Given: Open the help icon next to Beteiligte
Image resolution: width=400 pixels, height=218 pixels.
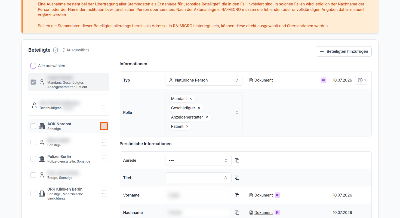Looking at the screenshot, I should coord(56,50).
